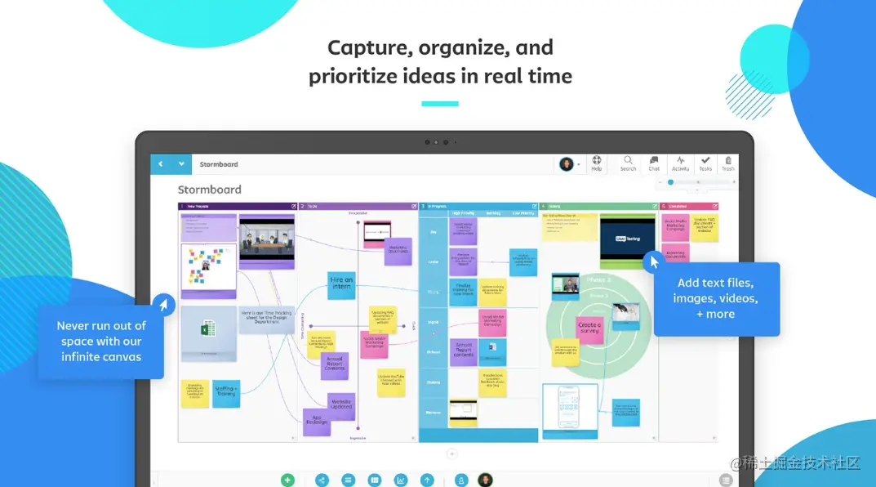The height and width of the screenshot is (487, 876).
Task: Open the down-chevron menu beside the back arrow
Action: (181, 164)
